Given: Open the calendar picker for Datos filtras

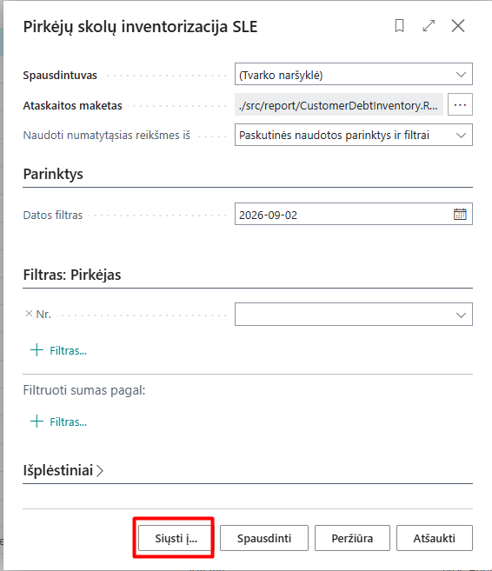Looking at the screenshot, I should click(460, 214).
